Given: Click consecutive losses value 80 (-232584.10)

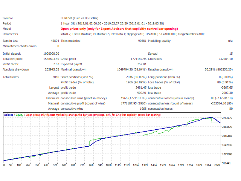Looking at the screenshot, I should click(x=222, y=98).
